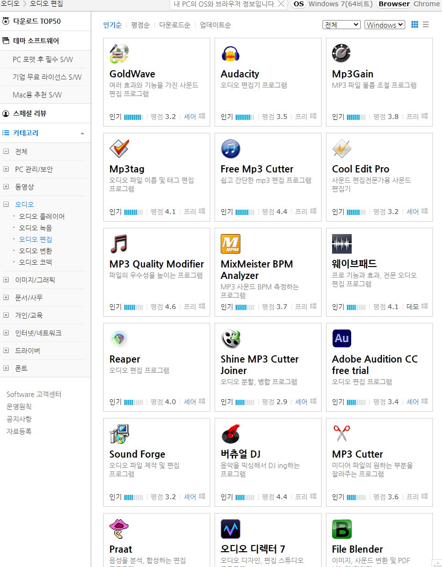Screen dimensions: 442x567
Task: Expand the 개인/교육 category
Action: 6,315
